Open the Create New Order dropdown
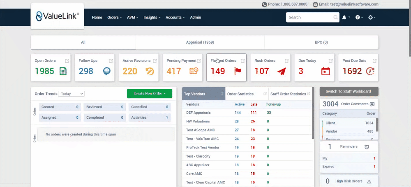411x187 pixels. (x=150, y=94)
